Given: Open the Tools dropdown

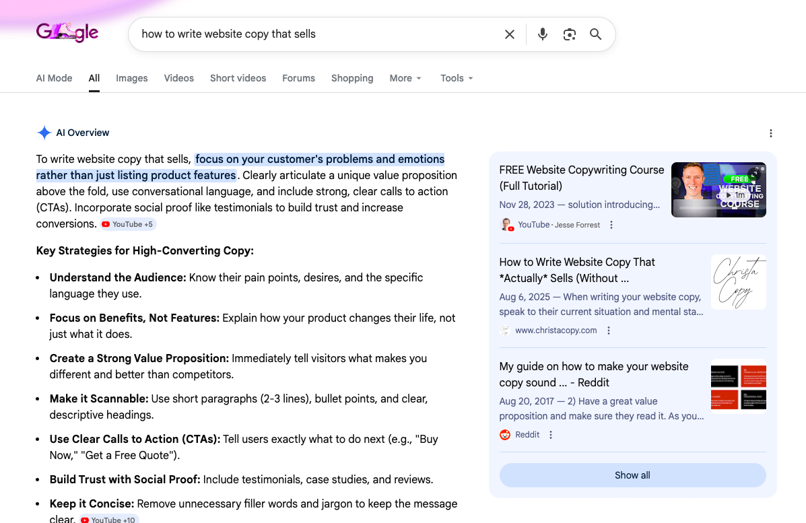Looking at the screenshot, I should tap(456, 78).
